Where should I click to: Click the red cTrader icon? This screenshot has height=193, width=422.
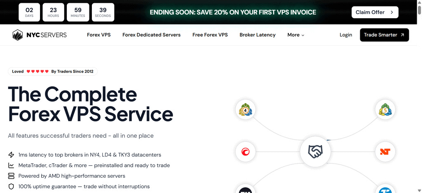tap(245, 152)
